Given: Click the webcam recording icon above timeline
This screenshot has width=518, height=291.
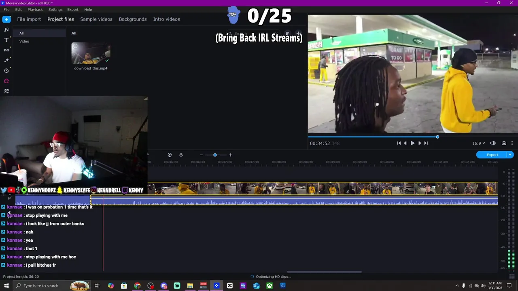Looking at the screenshot, I should tap(170, 155).
